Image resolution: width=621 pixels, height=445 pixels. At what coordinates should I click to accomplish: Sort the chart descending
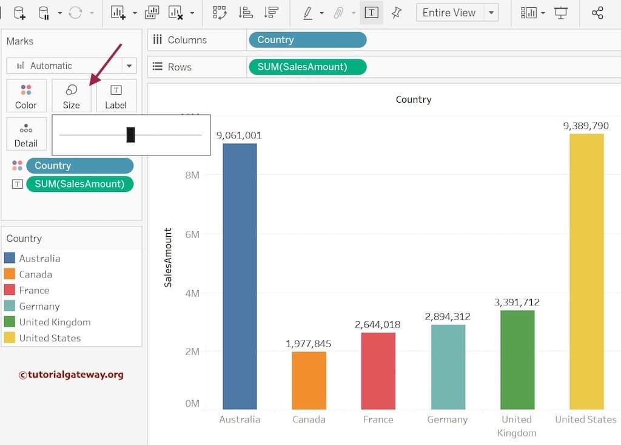272,12
